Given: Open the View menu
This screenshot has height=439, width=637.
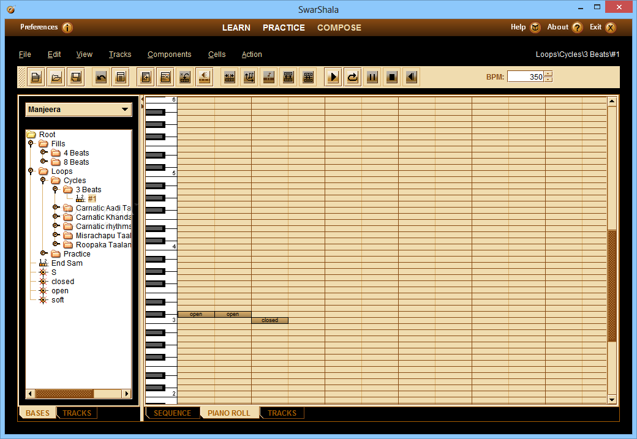Looking at the screenshot, I should (85, 54).
